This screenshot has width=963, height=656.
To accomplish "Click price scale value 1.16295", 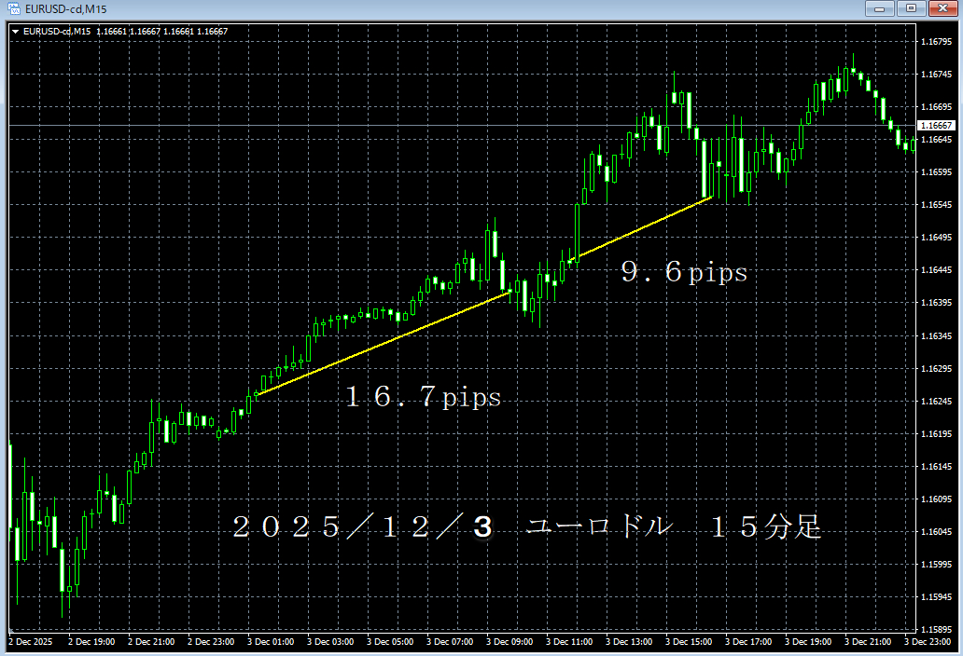I will click(936, 368).
